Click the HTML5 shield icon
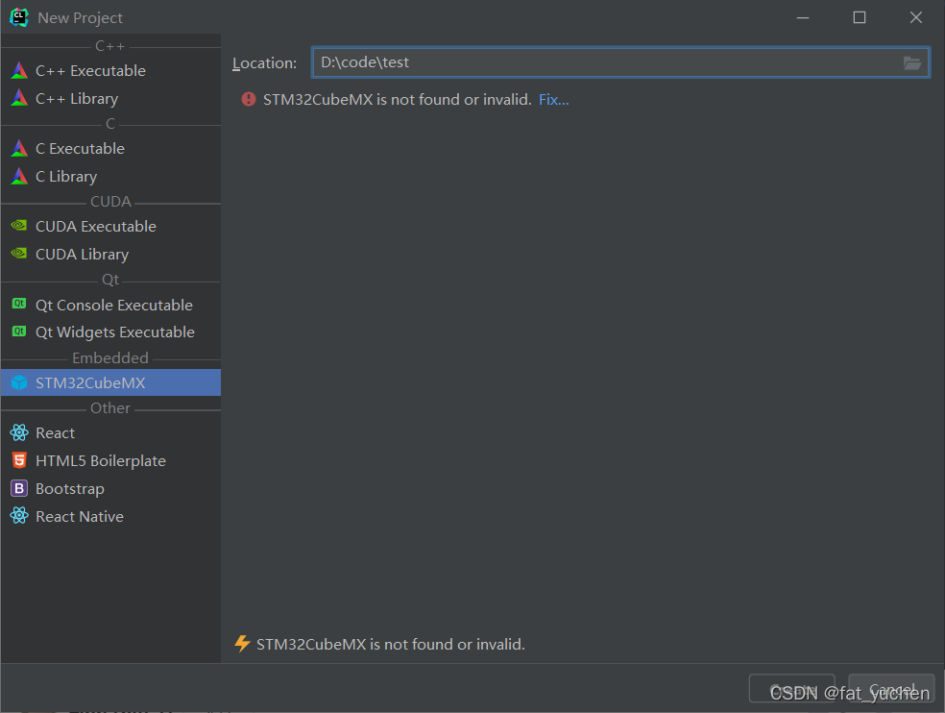This screenshot has width=945, height=713. pos(19,460)
